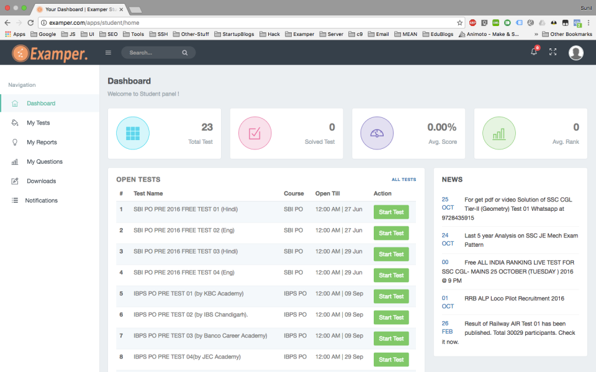Start Test for SBI PO PRE FREE TEST 01
This screenshot has width=596, height=372.
[391, 212]
